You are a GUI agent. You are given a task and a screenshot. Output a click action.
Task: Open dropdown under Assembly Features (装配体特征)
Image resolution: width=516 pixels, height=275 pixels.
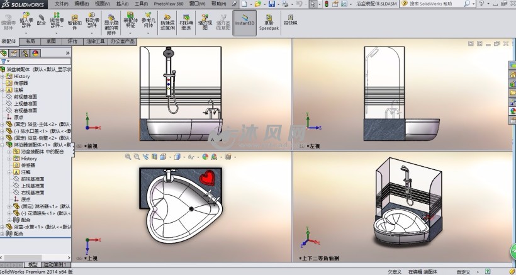130,33
